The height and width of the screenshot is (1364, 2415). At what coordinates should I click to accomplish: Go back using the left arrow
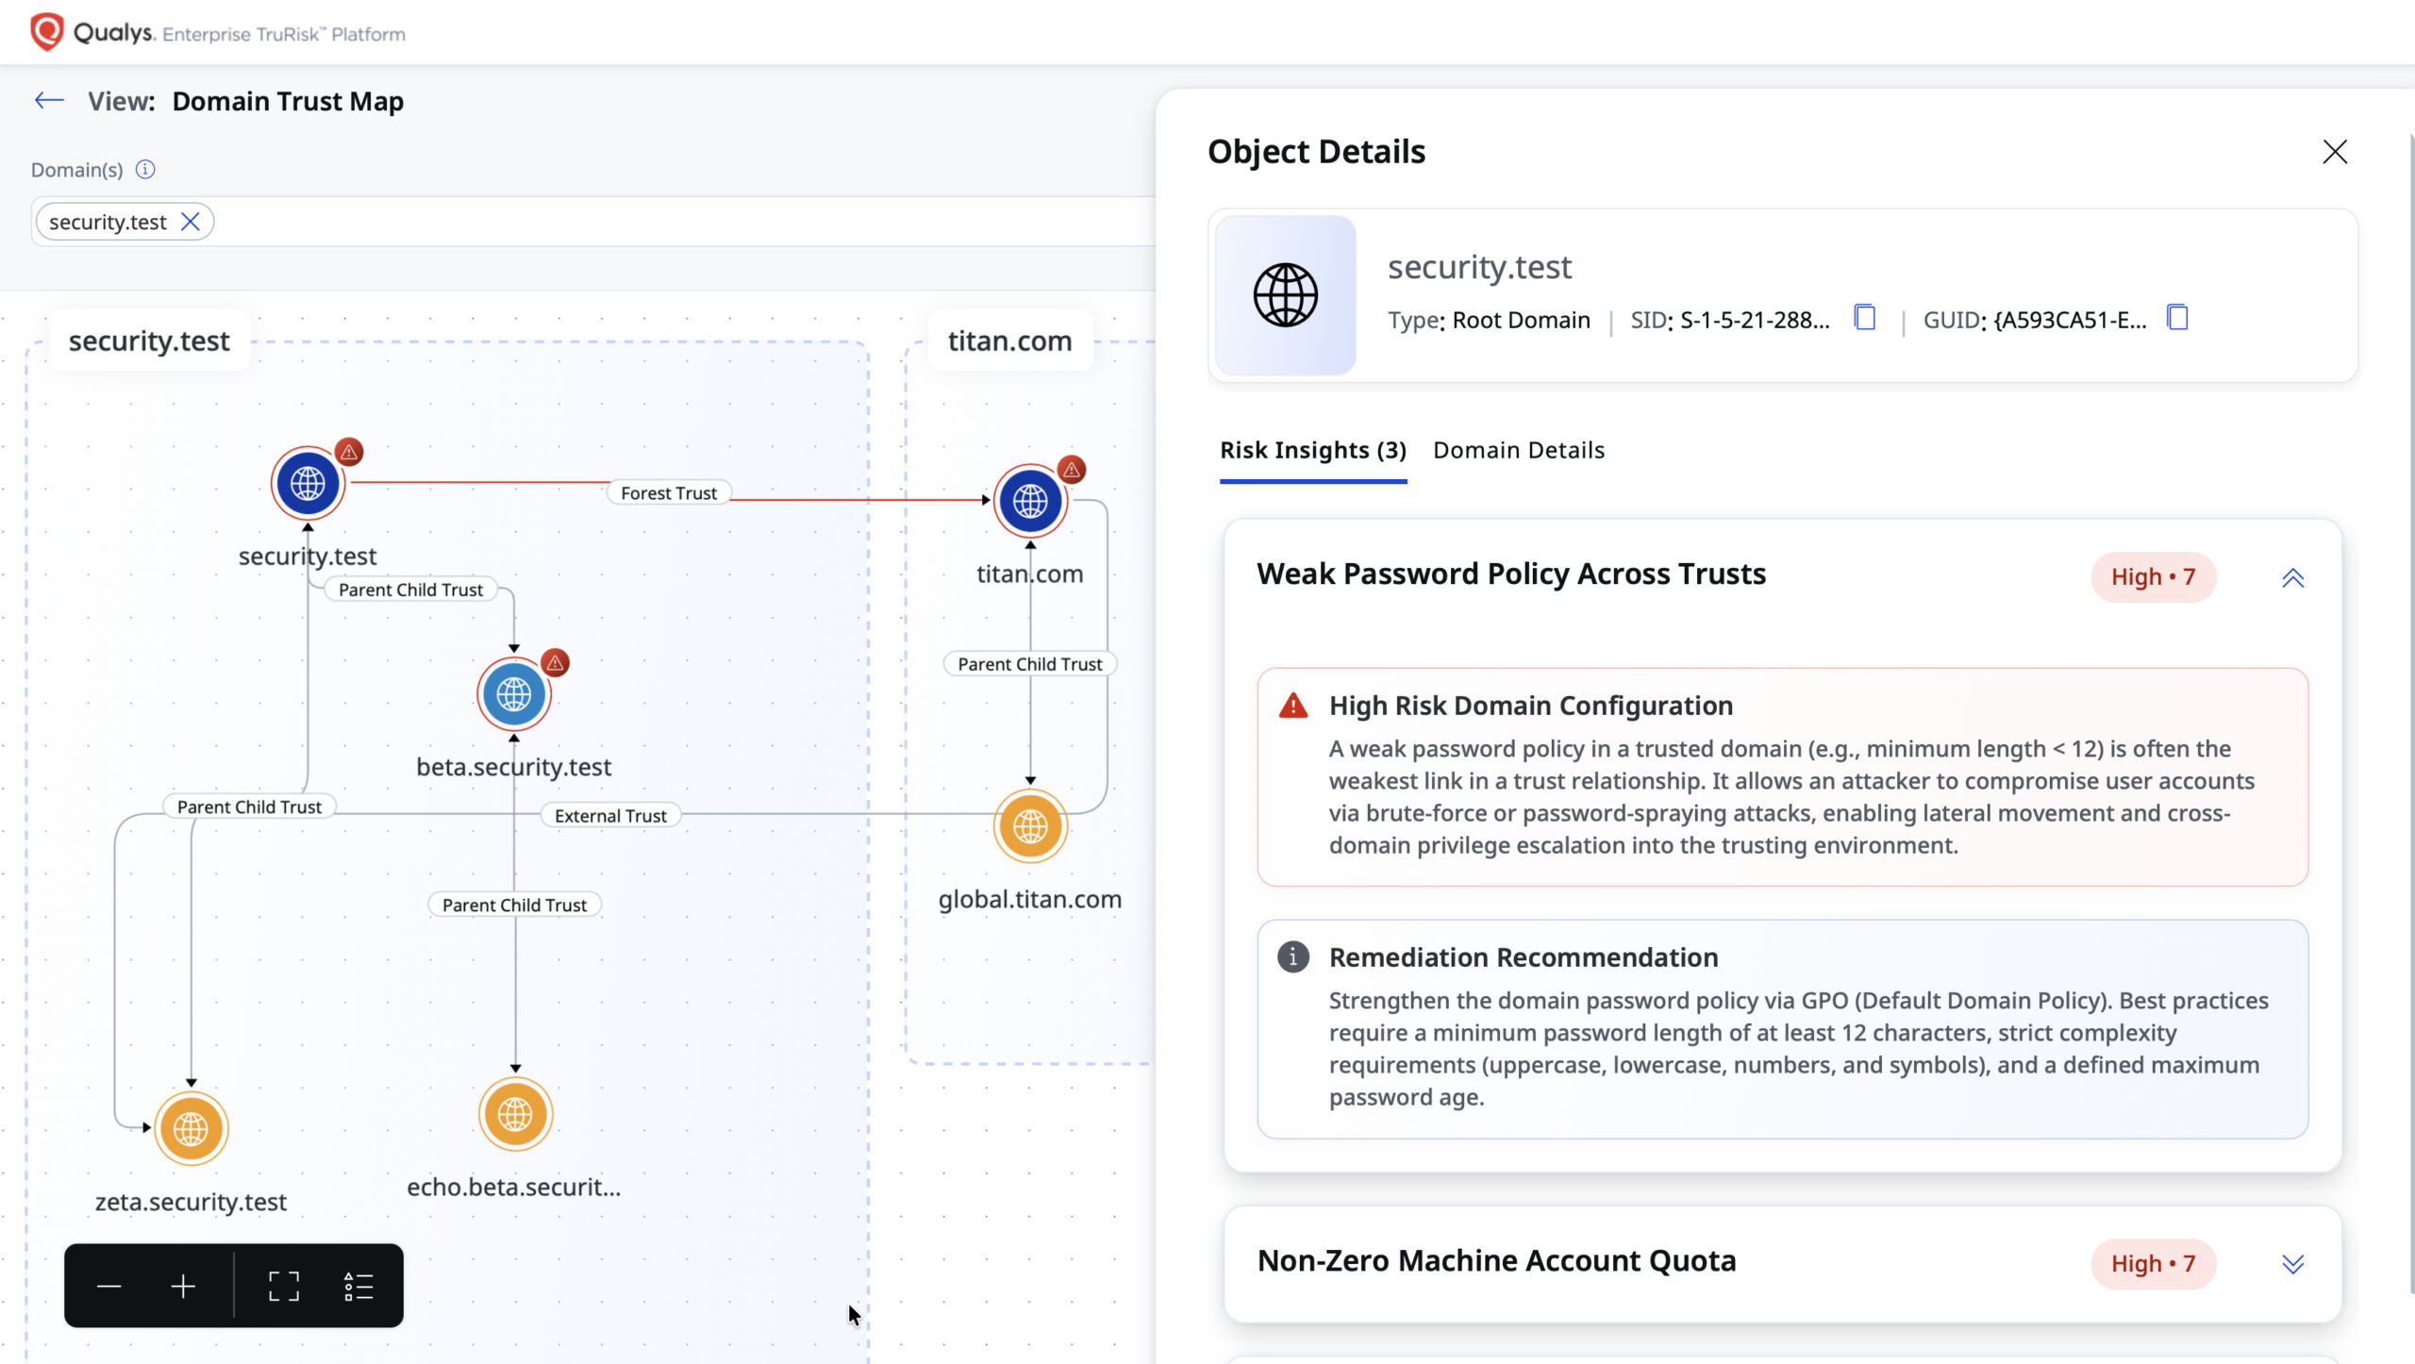pos(49,100)
